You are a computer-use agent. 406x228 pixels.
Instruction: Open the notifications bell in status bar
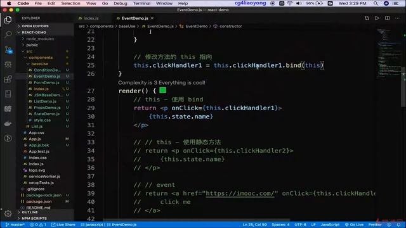(398, 225)
